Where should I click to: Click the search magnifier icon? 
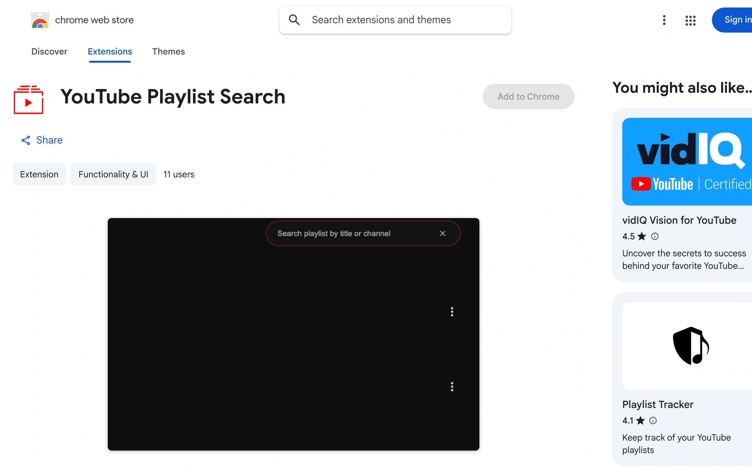pyautogui.click(x=294, y=20)
